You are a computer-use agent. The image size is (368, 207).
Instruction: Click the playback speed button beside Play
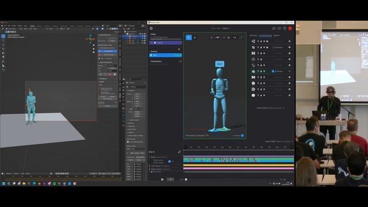click(170, 179)
